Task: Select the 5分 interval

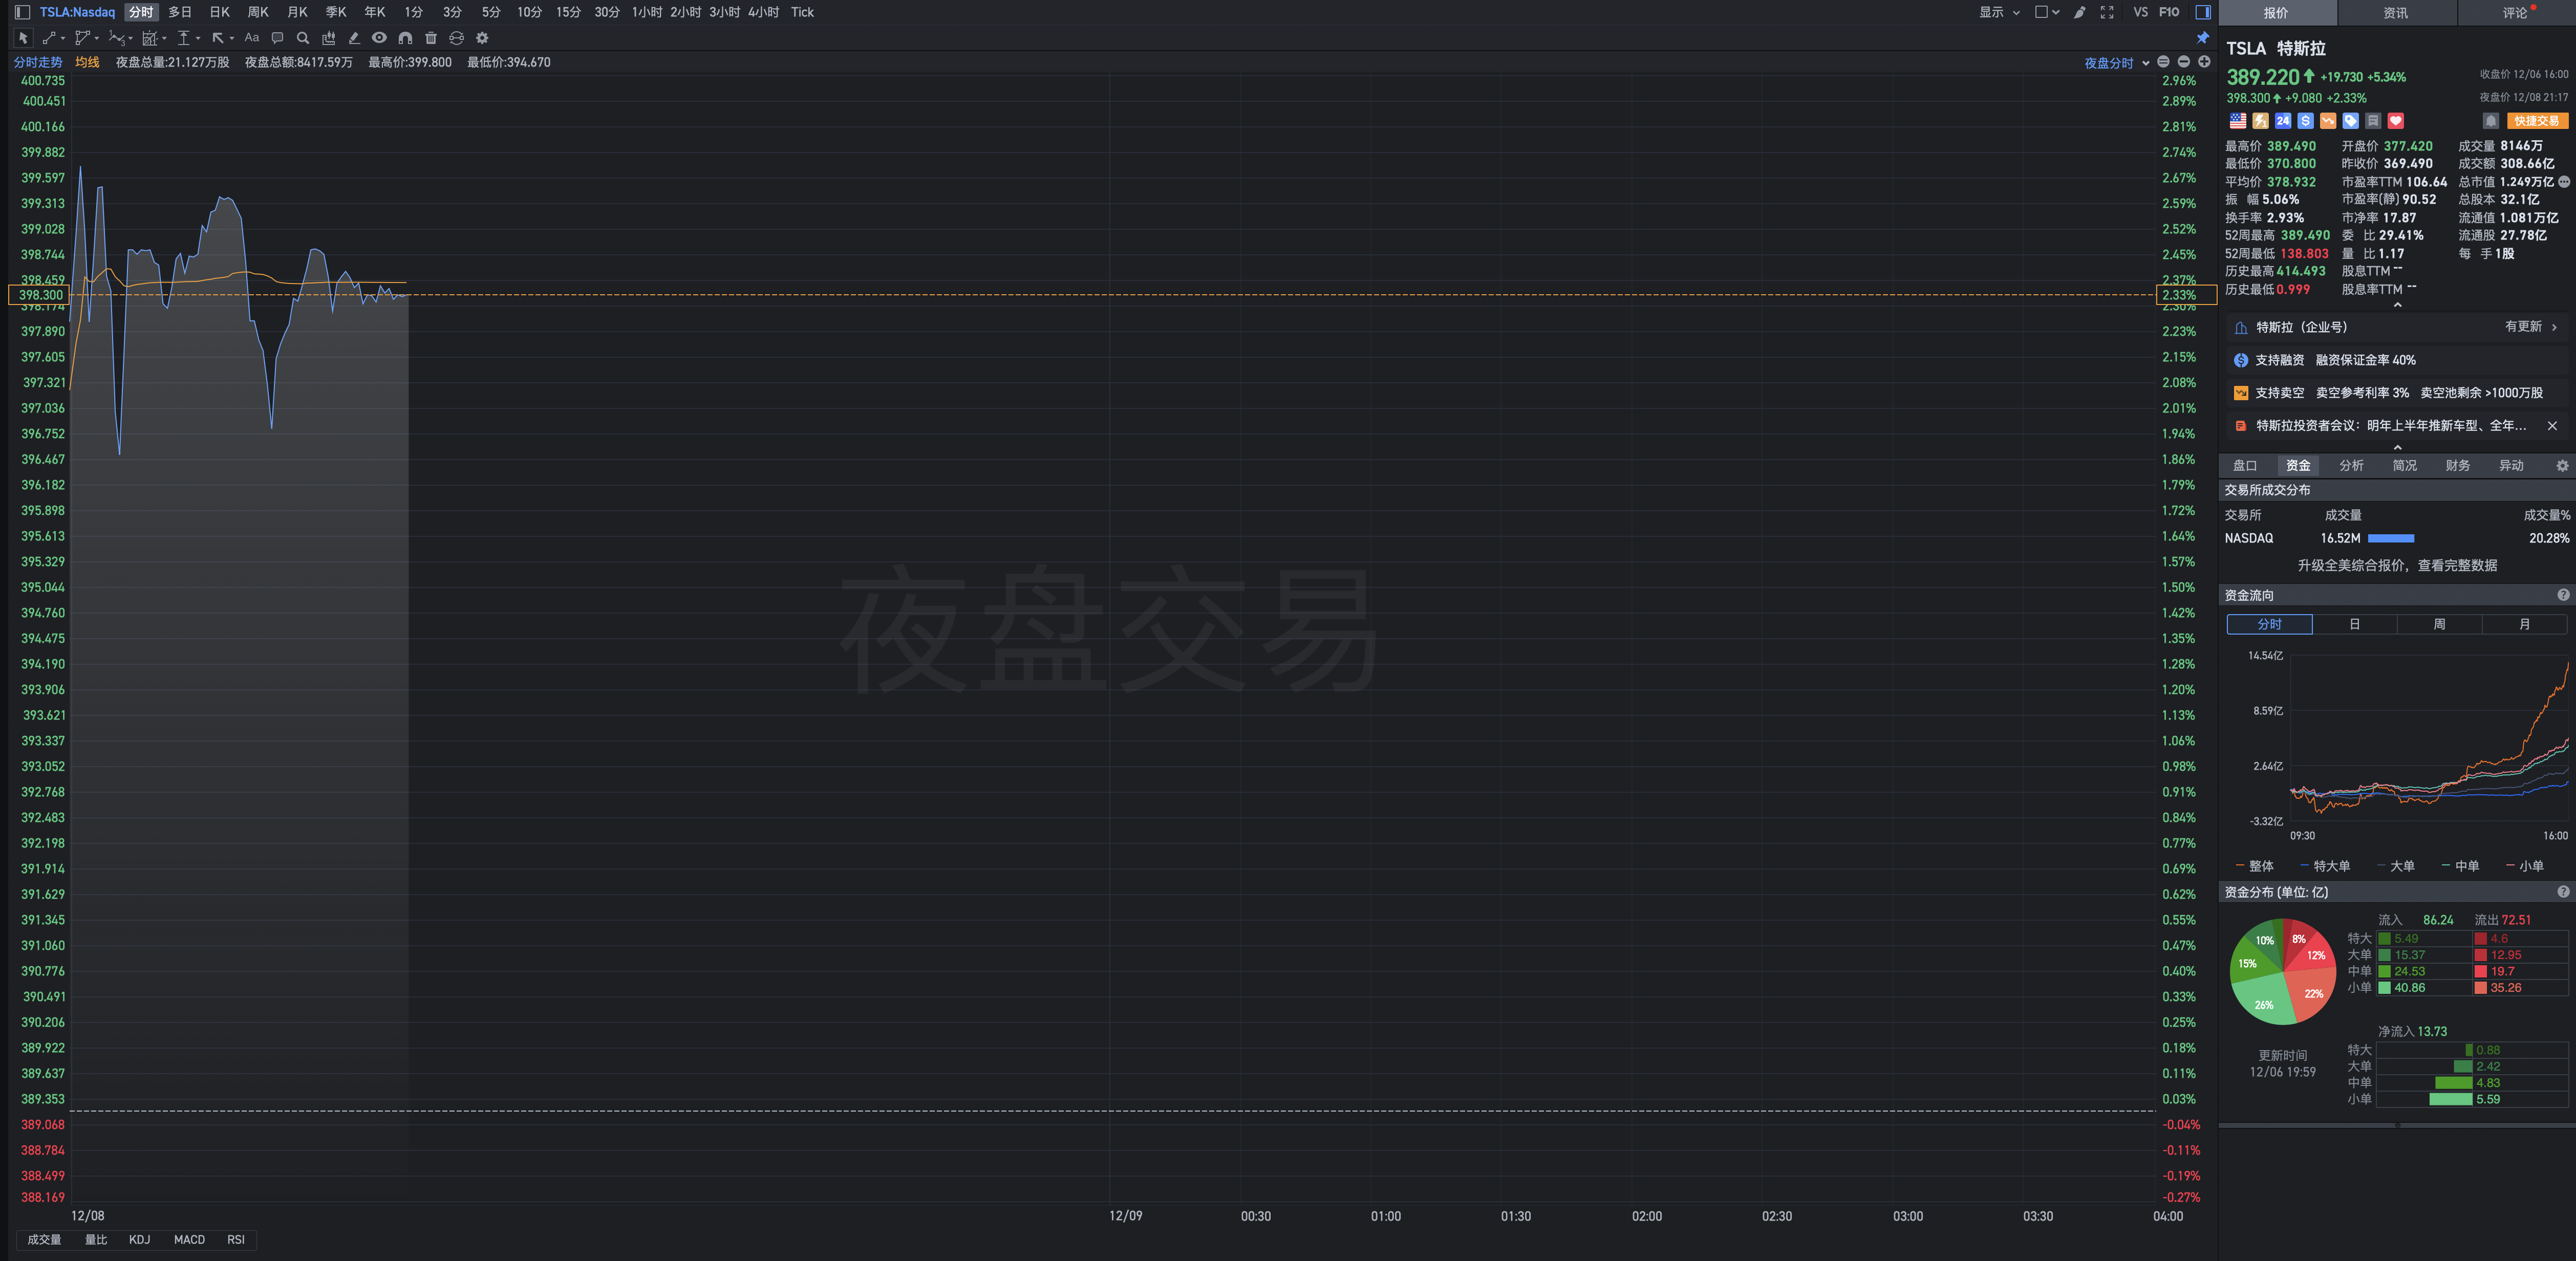Action: (491, 12)
